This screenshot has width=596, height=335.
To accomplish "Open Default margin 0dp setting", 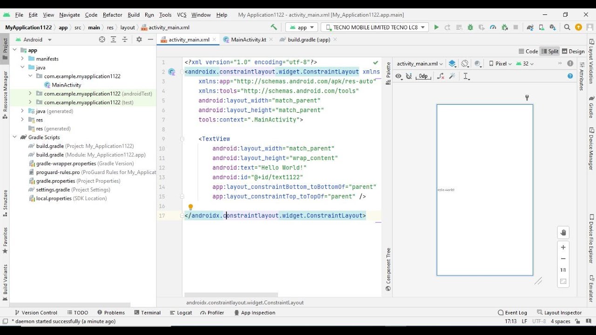I will pyautogui.click(x=423, y=76).
